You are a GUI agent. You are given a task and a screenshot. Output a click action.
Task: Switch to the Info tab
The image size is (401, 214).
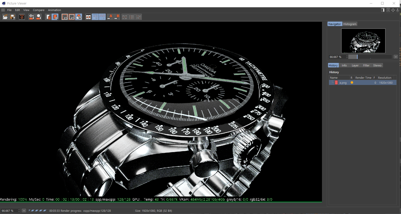point(344,65)
